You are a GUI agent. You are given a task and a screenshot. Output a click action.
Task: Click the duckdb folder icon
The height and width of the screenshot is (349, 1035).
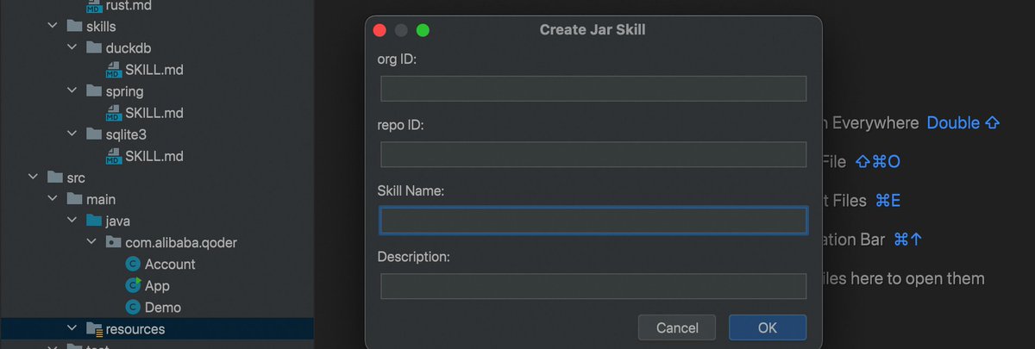(93, 48)
